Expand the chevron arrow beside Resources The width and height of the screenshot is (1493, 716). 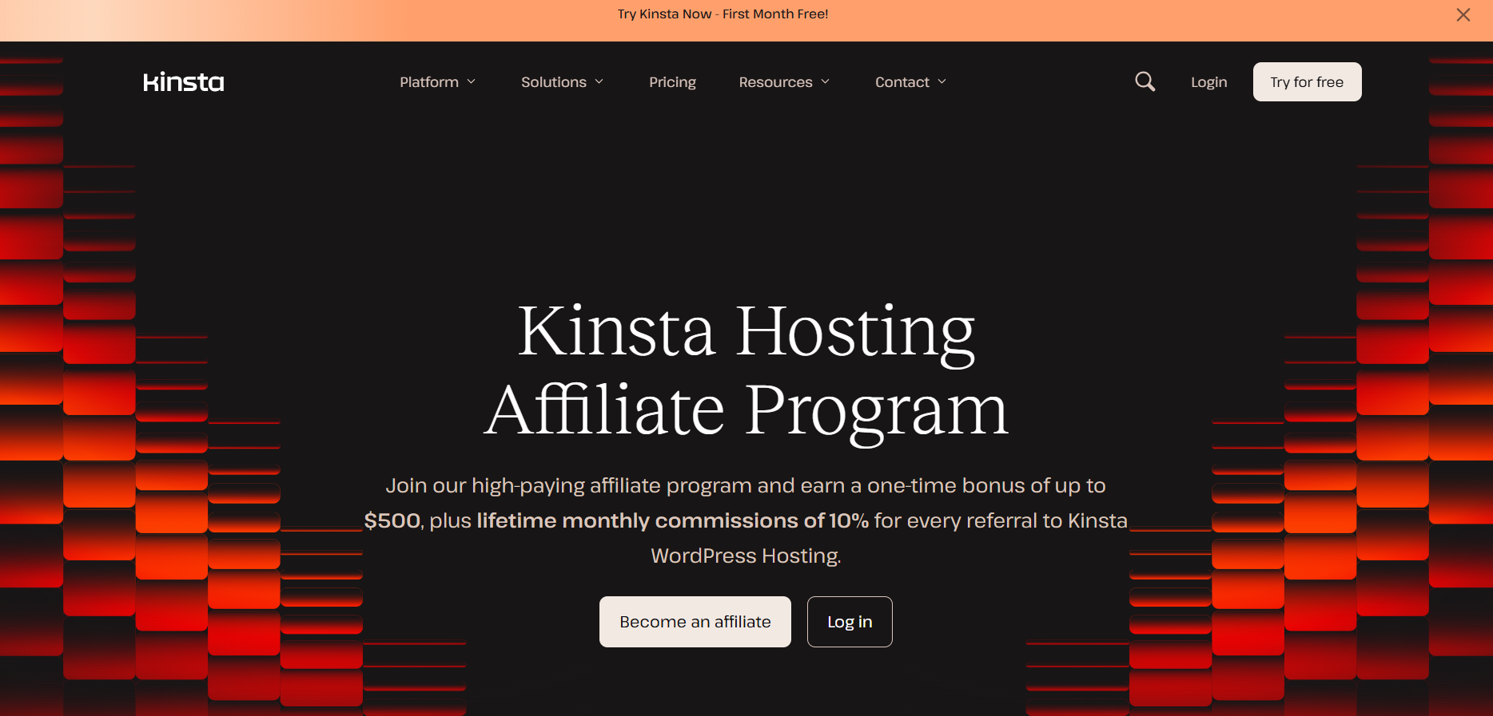point(826,82)
